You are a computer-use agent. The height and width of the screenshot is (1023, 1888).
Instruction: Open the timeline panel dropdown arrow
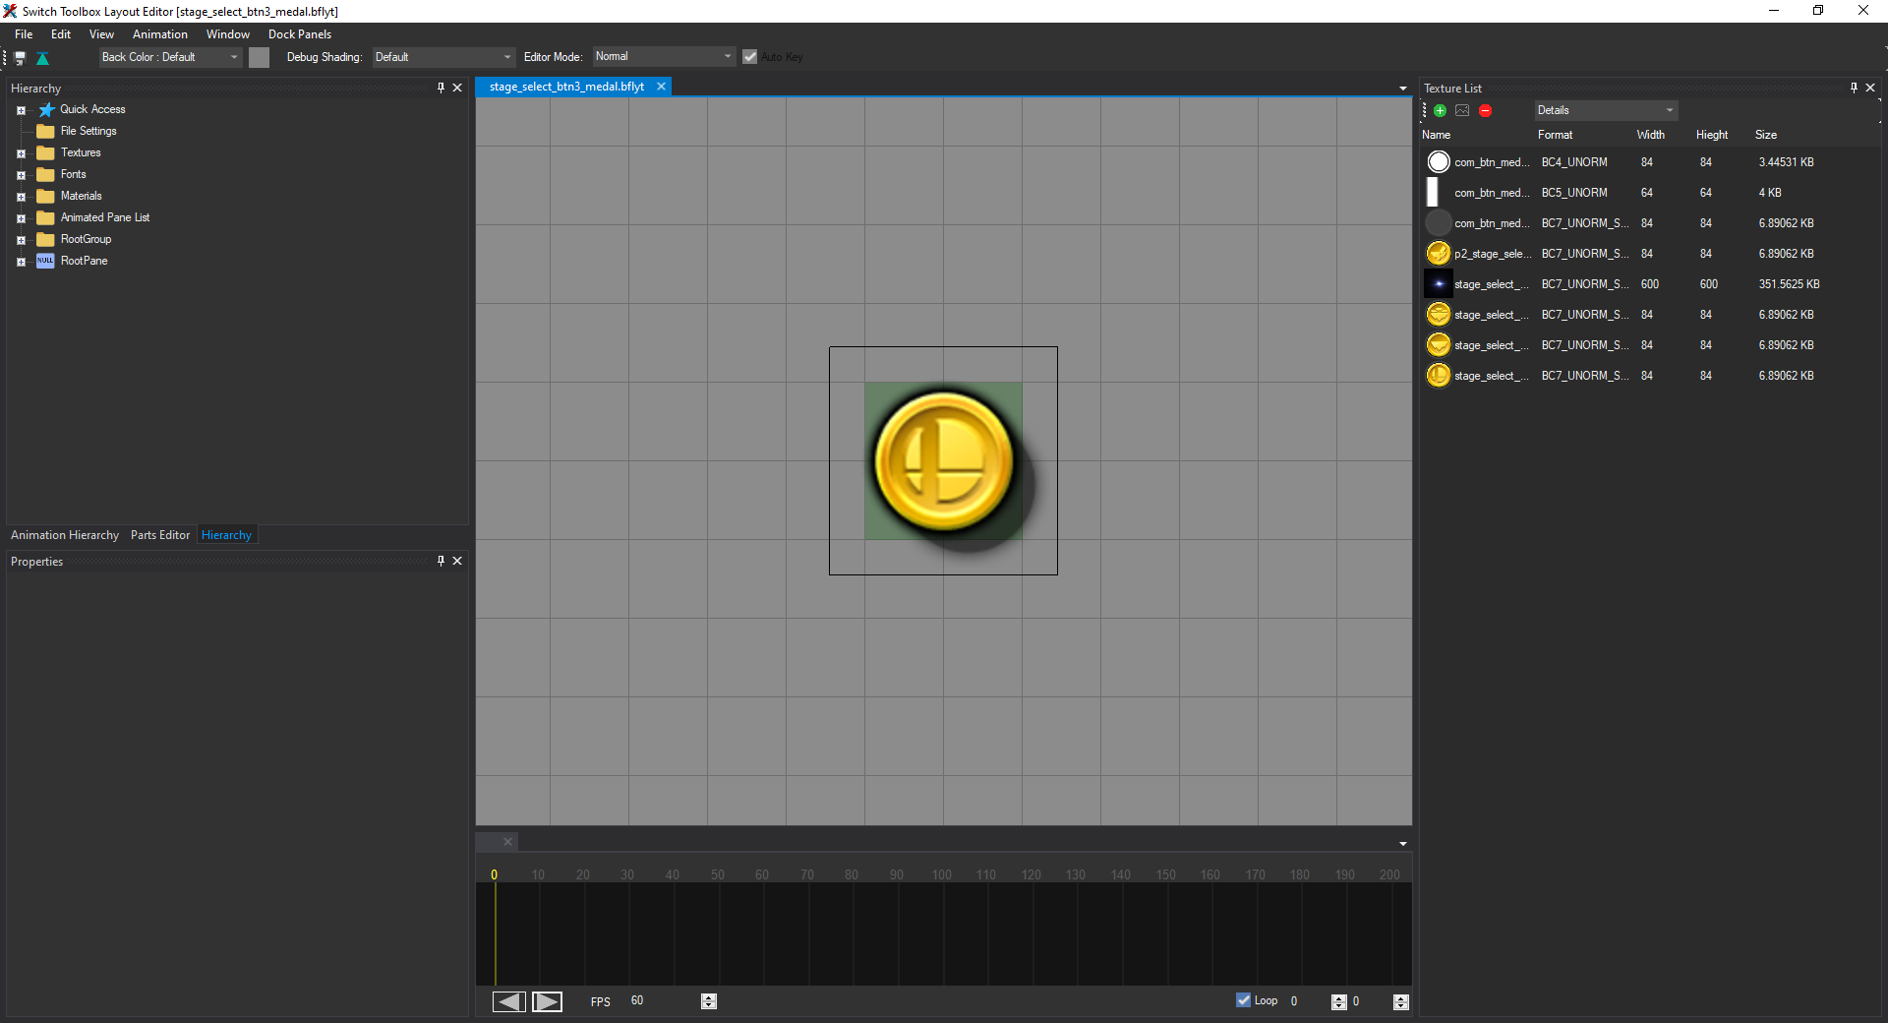(x=1403, y=844)
